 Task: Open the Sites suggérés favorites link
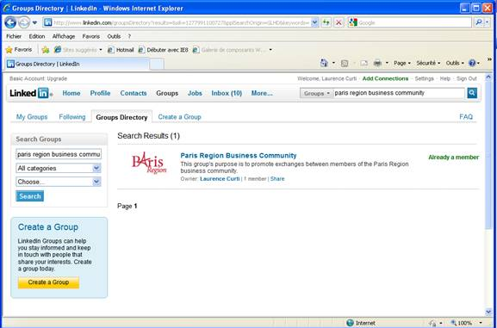(x=78, y=50)
